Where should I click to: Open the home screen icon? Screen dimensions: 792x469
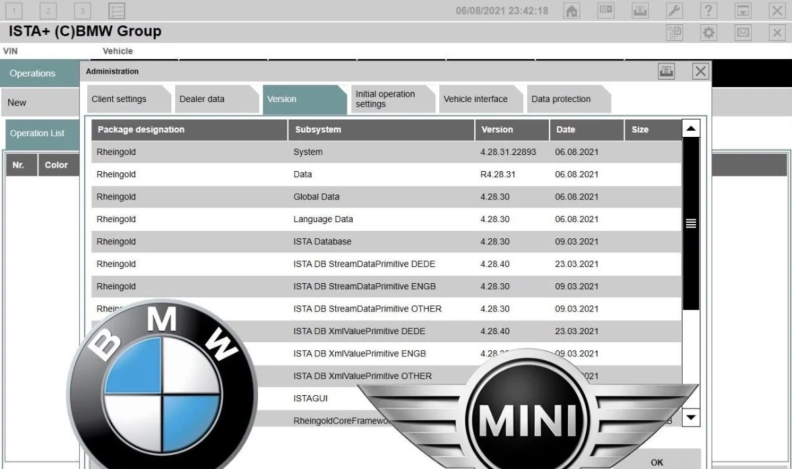click(571, 11)
